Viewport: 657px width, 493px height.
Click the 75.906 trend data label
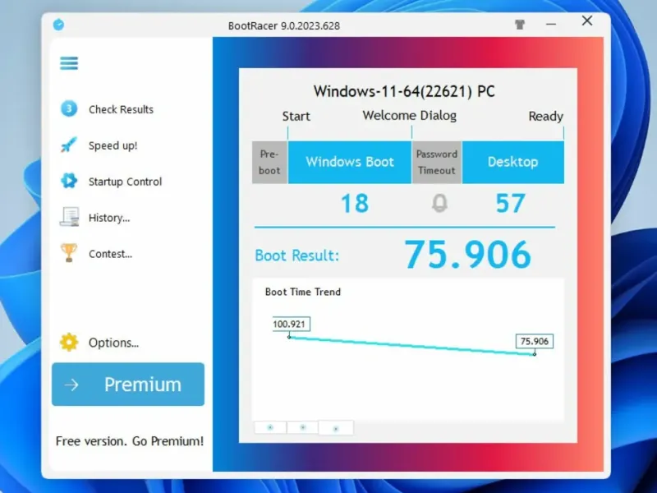[535, 341]
